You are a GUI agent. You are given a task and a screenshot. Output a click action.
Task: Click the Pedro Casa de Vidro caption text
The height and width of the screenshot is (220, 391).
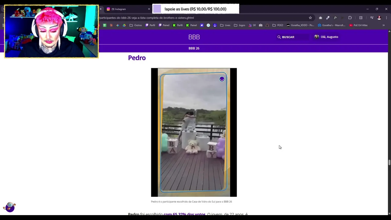click(191, 202)
